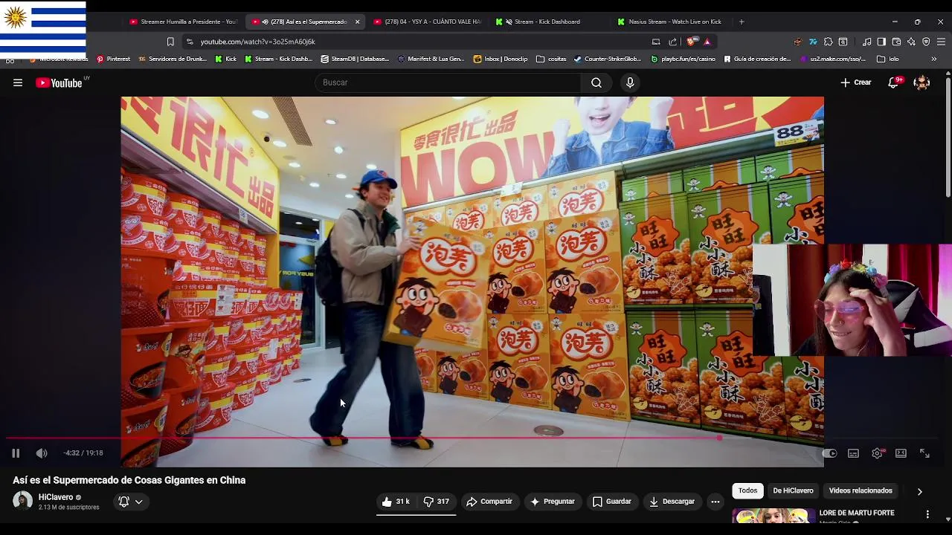Open Brave Shields lion icon
Viewport: 952px width, 535px height.
(x=692, y=42)
